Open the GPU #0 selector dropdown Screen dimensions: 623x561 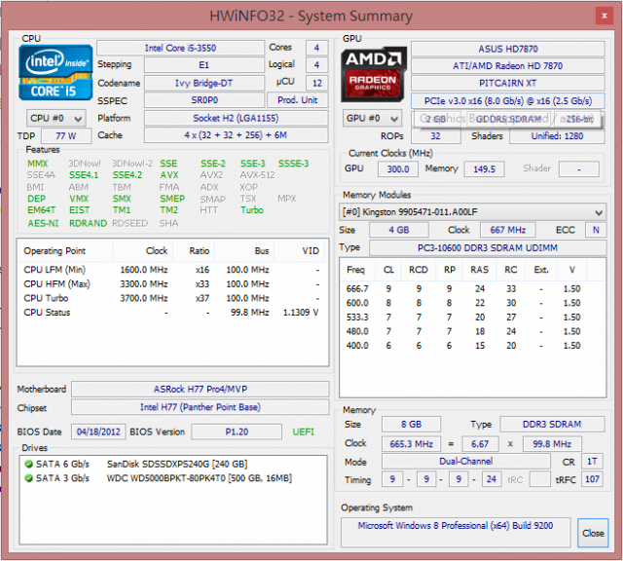pos(372,118)
